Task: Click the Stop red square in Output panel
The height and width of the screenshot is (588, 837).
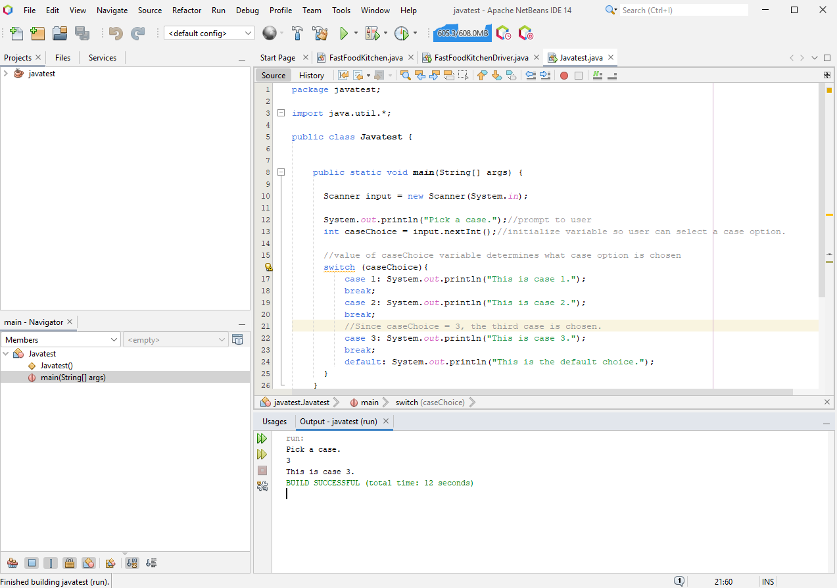Action: click(x=262, y=470)
